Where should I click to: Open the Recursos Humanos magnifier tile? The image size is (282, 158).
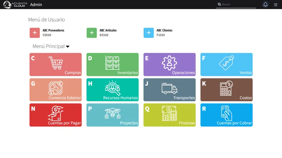pos(112,90)
